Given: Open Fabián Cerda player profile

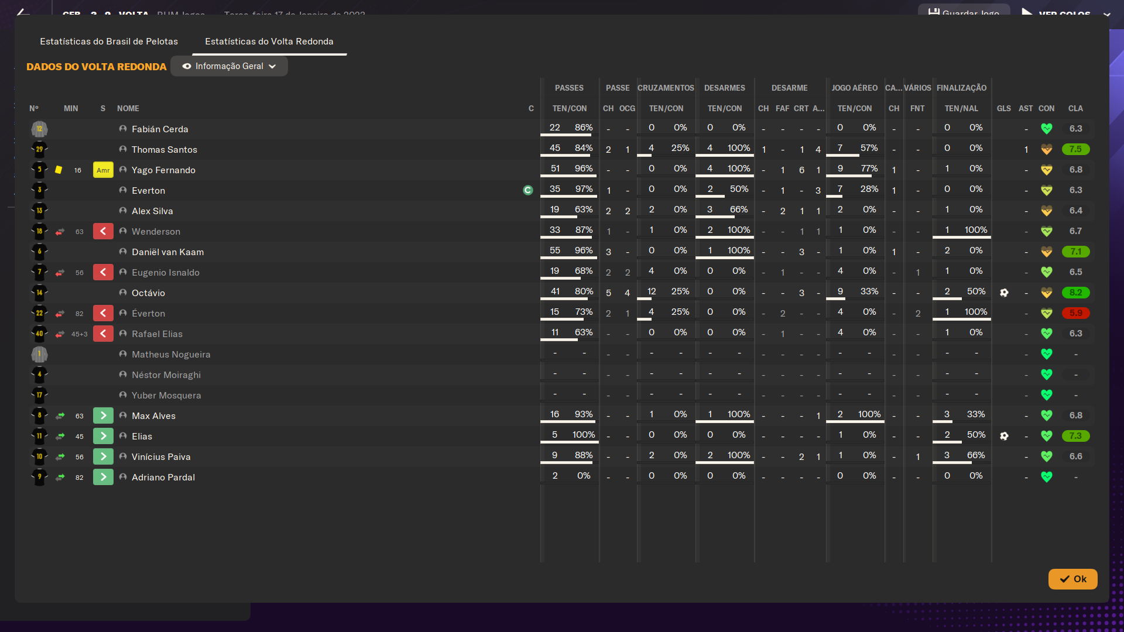Looking at the screenshot, I should pos(160,129).
